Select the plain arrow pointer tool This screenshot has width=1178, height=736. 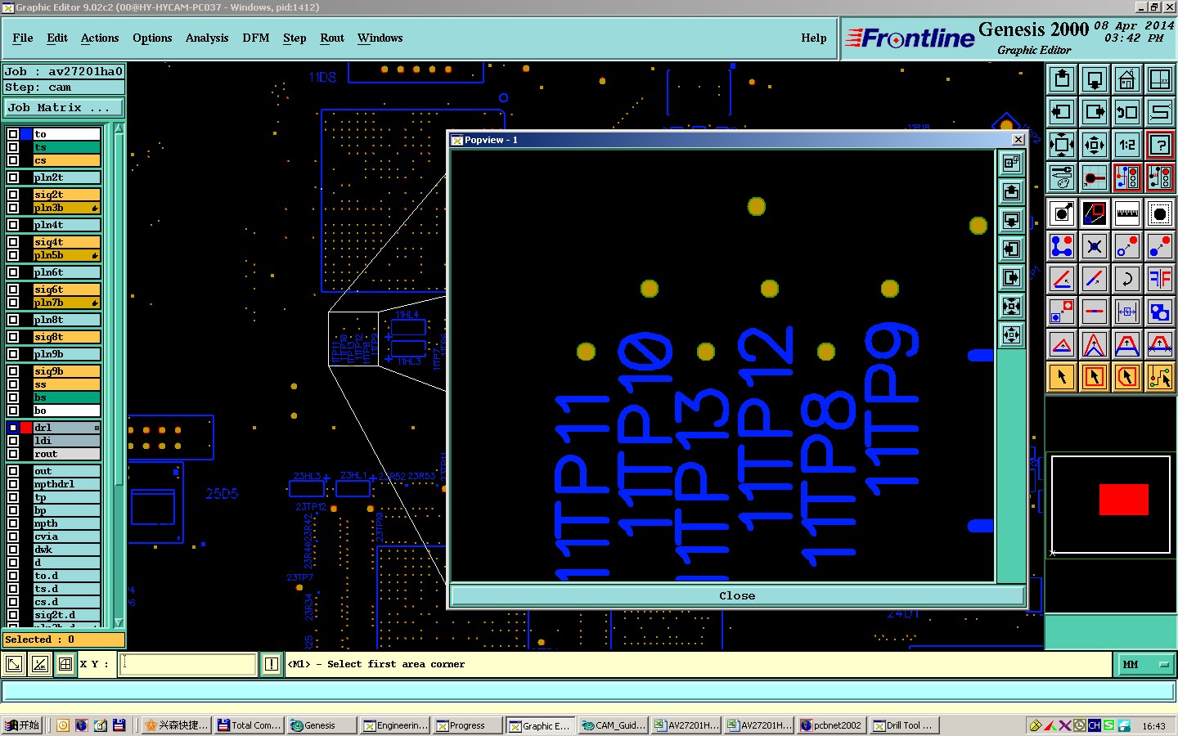pyautogui.click(x=1062, y=377)
